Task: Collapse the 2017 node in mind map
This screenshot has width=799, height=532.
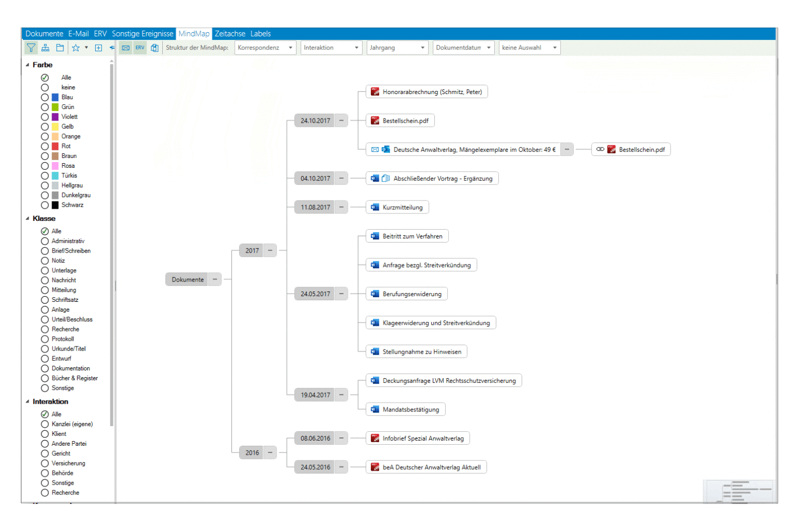Action: 270,250
